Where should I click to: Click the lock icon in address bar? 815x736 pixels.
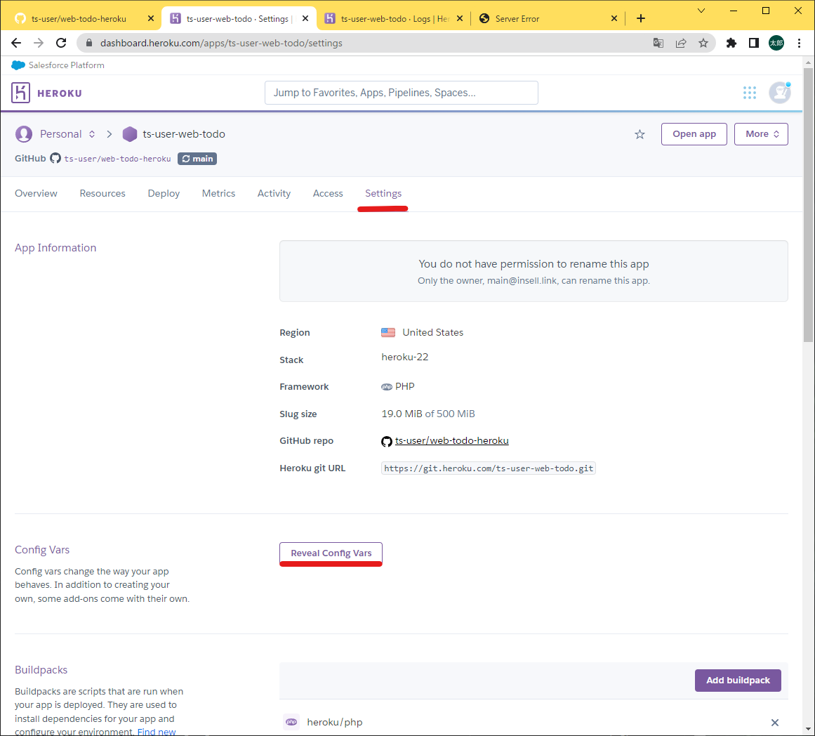pyautogui.click(x=89, y=43)
